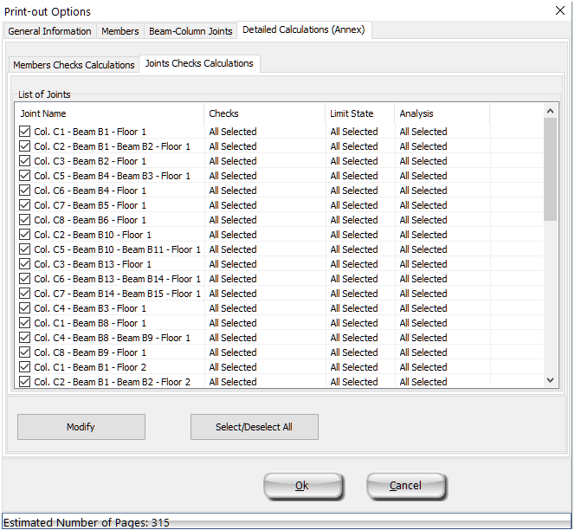Toggle Col. C1 - Beam B1 - Floor 2 checkbox
This screenshot has width=575, height=530.
[x=24, y=367]
